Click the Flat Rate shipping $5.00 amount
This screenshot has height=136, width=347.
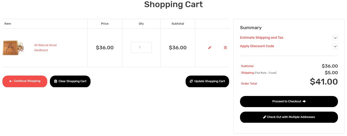click(x=331, y=73)
